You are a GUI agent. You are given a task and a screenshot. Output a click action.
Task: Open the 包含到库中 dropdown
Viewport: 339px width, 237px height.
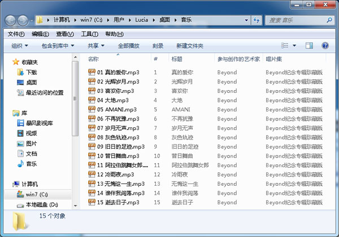[x=58, y=46]
